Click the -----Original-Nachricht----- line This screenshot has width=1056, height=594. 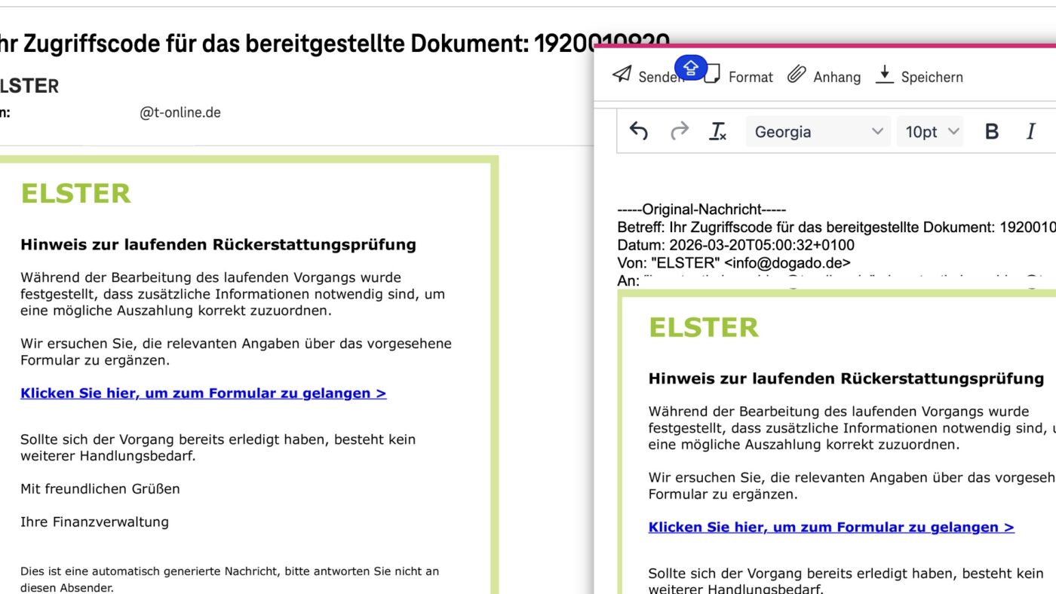pos(701,209)
